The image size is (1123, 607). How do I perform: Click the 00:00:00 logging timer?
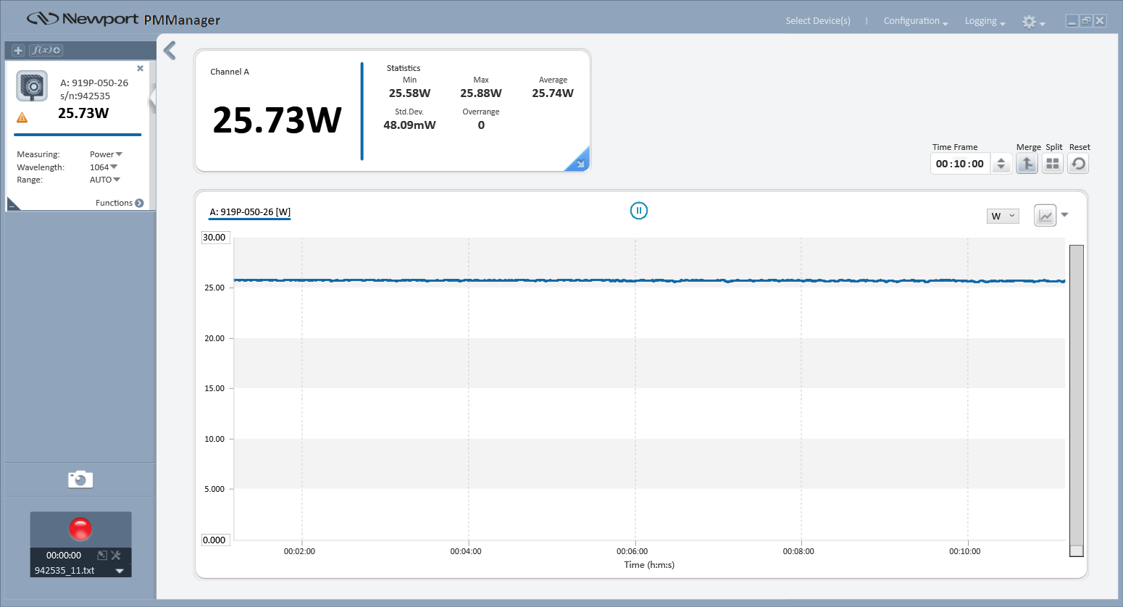[64, 556]
